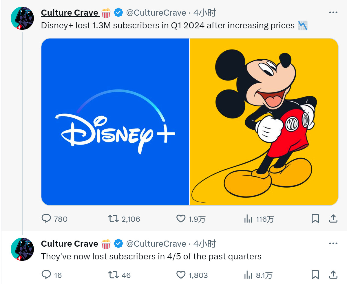Open more options for the second tweet

coord(333,243)
